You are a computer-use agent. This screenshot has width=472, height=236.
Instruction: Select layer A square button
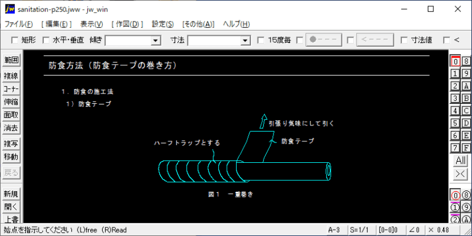coord(466,86)
